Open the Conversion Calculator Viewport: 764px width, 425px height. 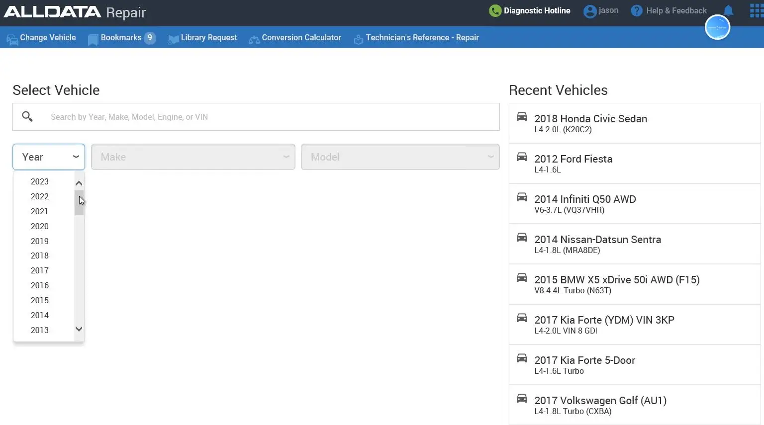pos(301,38)
